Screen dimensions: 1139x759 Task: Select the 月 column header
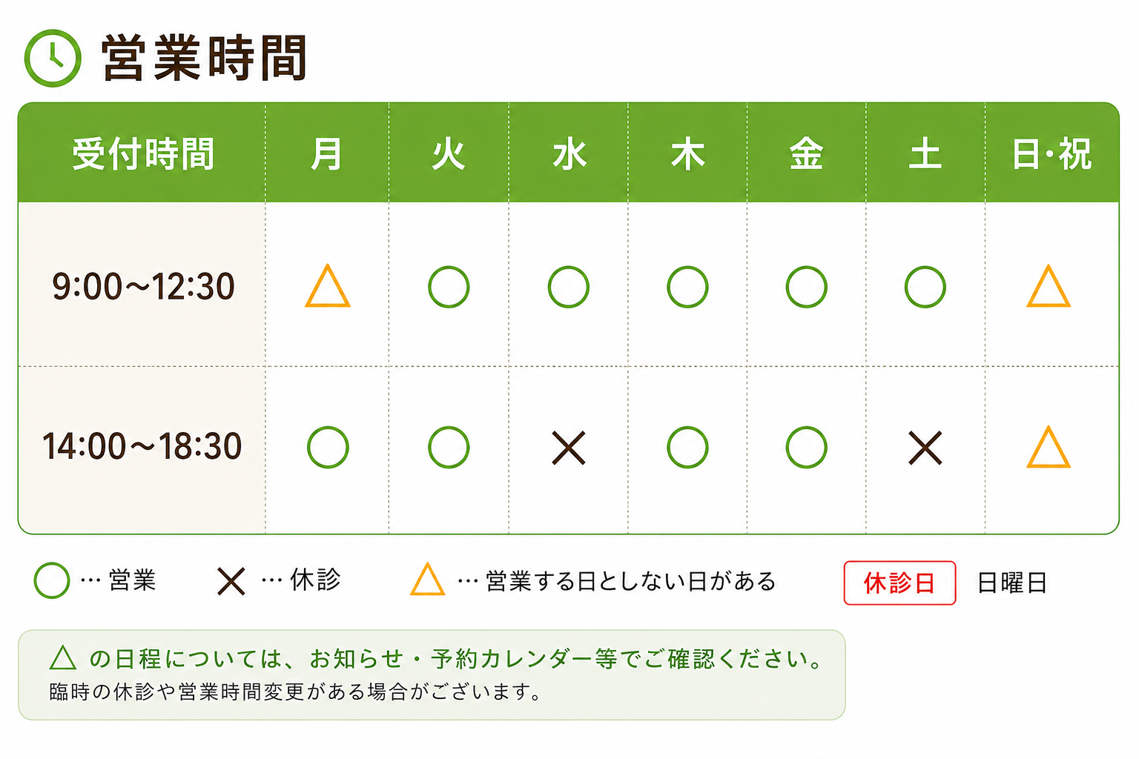327,153
